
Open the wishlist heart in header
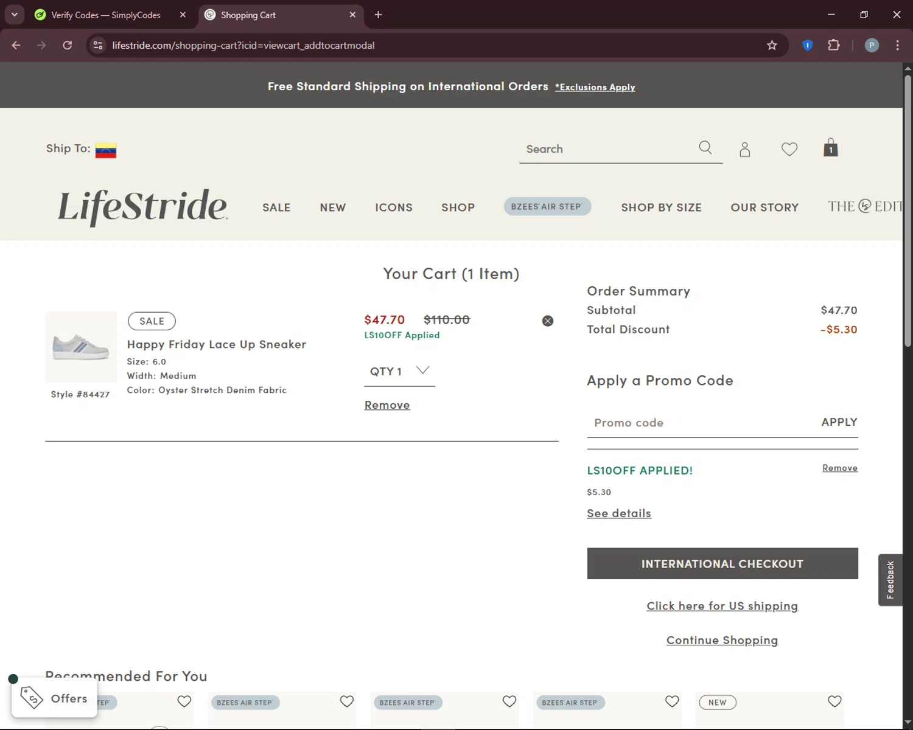coord(789,149)
